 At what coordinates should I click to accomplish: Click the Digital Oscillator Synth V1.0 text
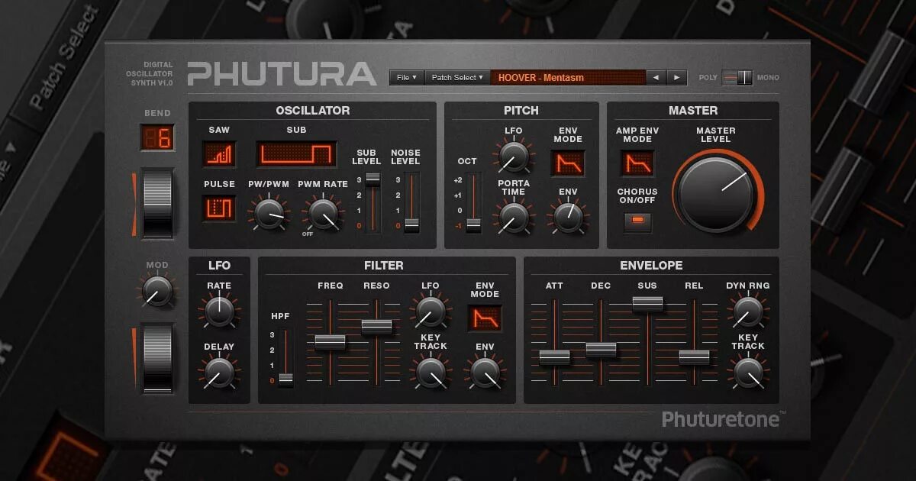pyautogui.click(x=150, y=74)
